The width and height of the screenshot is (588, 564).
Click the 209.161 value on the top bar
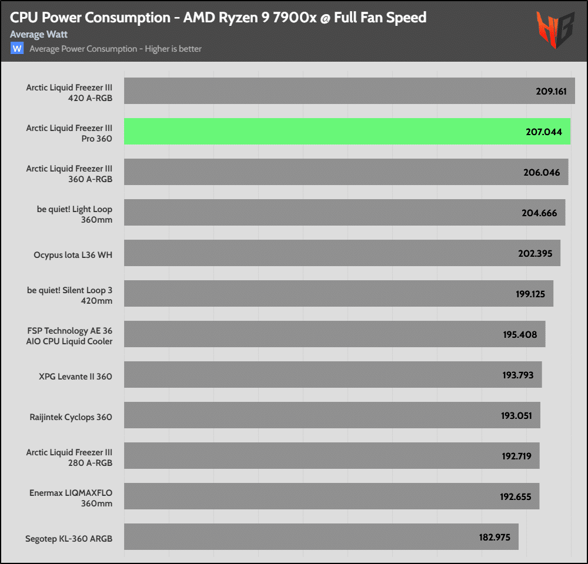click(547, 92)
